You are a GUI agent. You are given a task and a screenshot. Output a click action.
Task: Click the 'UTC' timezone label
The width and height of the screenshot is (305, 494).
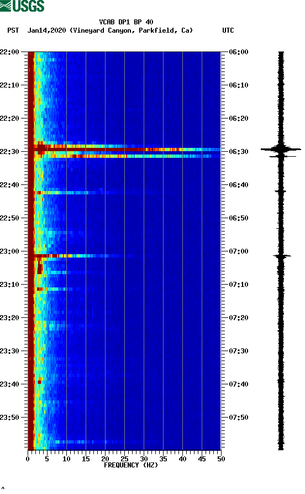click(x=228, y=30)
